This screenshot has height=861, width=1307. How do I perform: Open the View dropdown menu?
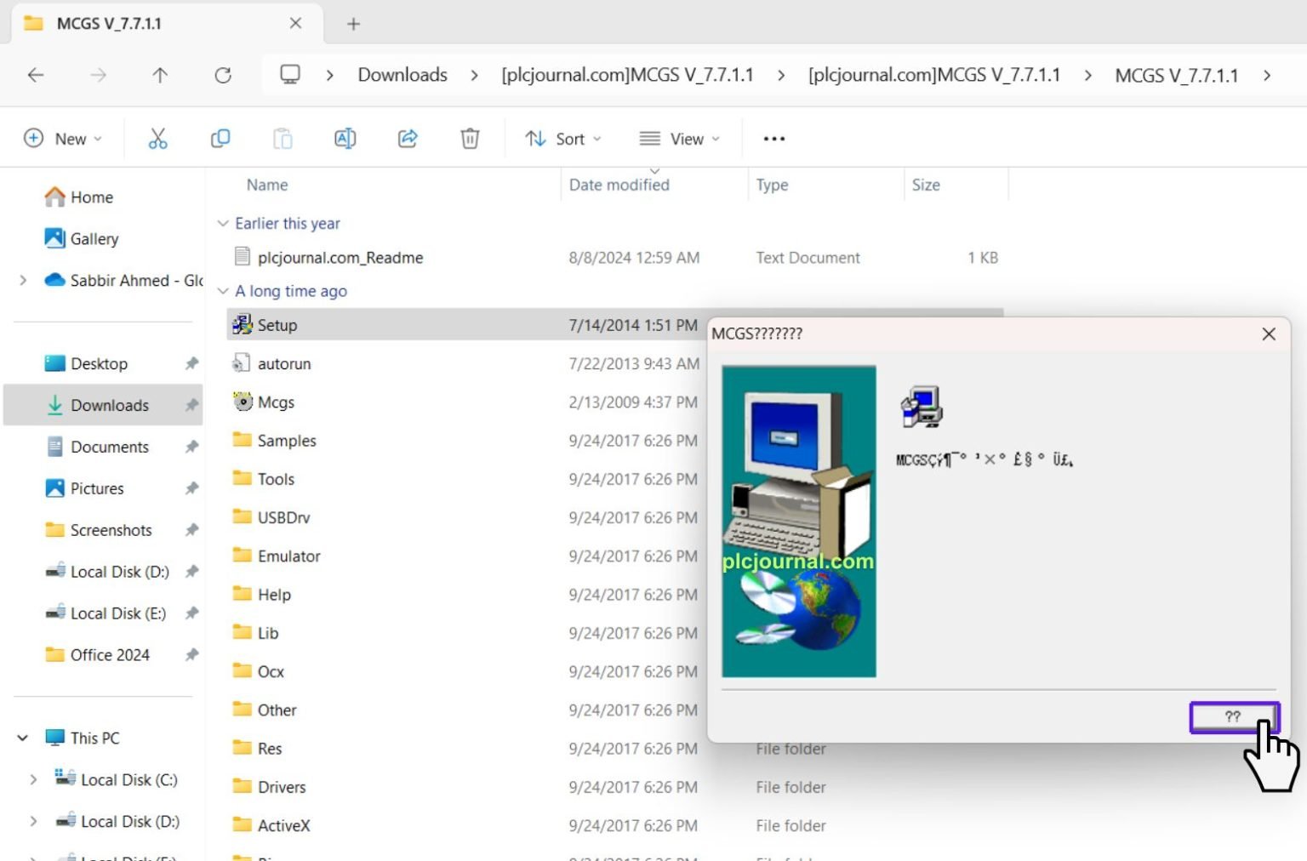coord(679,138)
